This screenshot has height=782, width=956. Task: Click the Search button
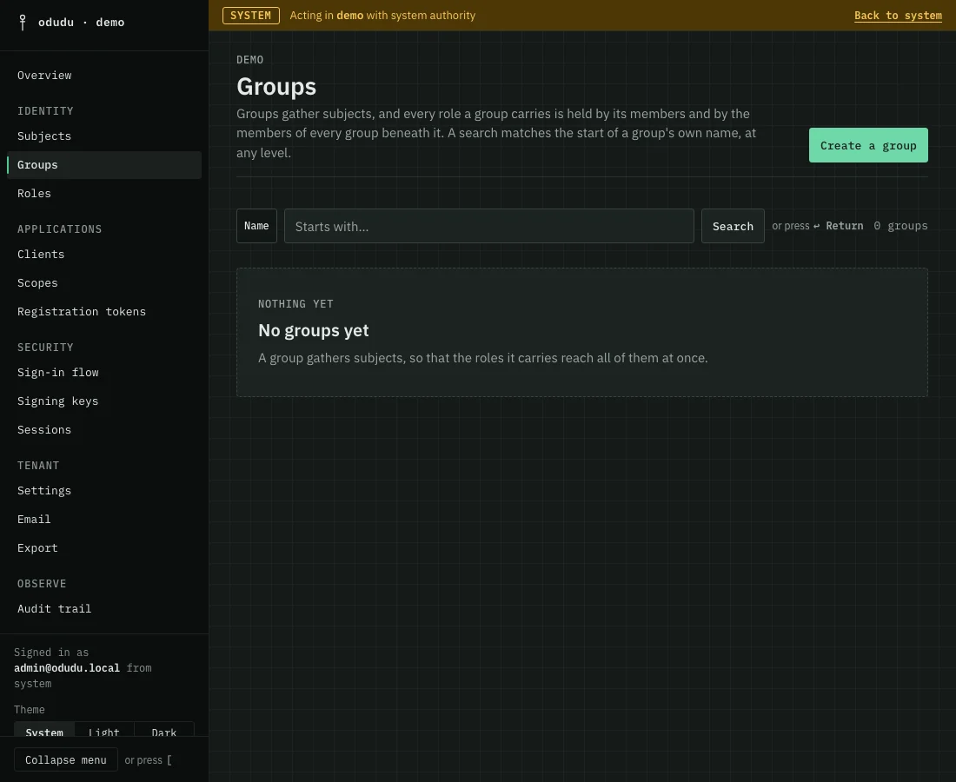[x=733, y=226]
